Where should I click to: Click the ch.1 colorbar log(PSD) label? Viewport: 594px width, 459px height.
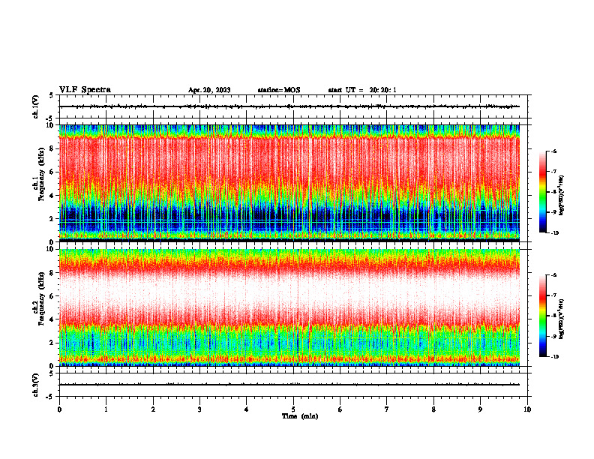(562, 196)
